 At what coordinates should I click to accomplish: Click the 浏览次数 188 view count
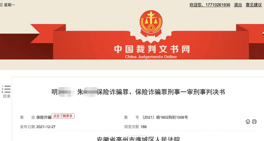click(135, 127)
